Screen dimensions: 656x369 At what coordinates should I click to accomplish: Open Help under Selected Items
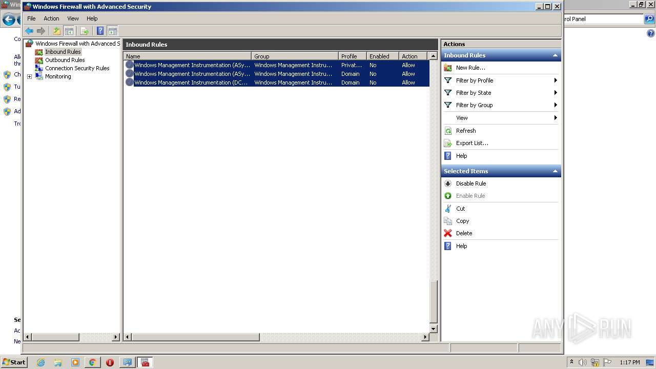point(461,246)
